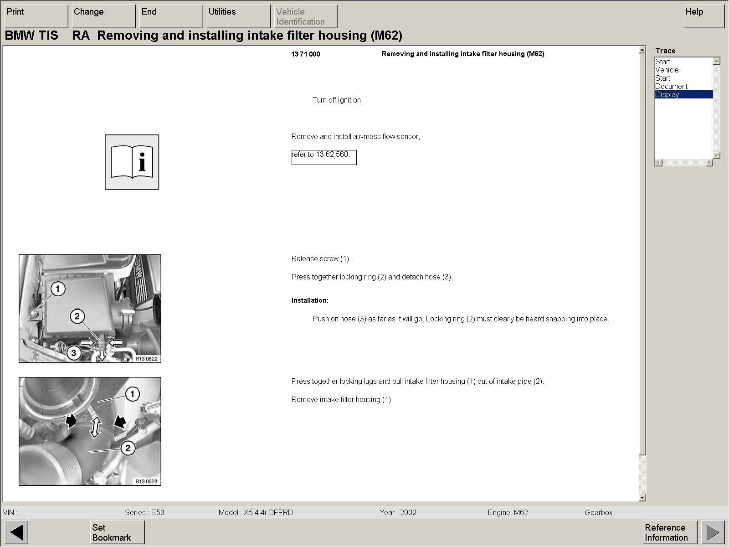Screen dimensions: 729x547
Task: Click the open book information icon
Action: (132, 162)
